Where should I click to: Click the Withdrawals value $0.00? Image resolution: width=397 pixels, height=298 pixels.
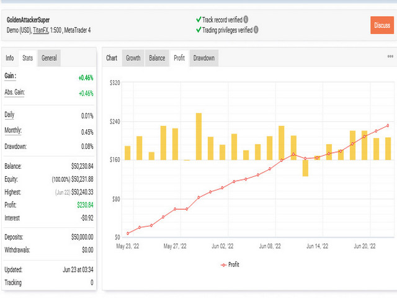point(87,250)
